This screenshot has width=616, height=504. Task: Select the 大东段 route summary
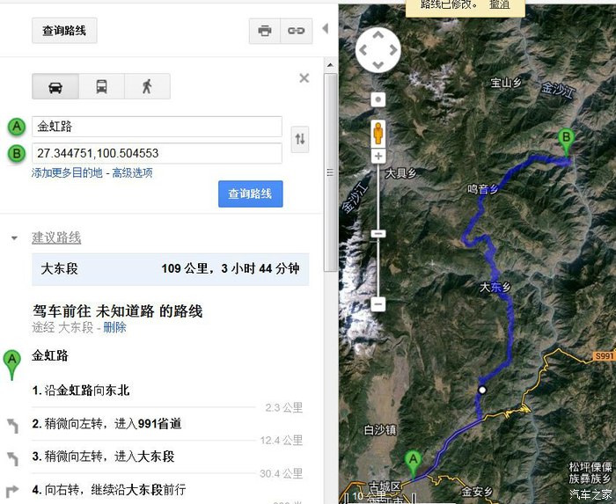(x=171, y=269)
